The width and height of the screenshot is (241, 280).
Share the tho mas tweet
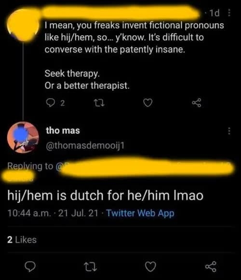pos(211,266)
